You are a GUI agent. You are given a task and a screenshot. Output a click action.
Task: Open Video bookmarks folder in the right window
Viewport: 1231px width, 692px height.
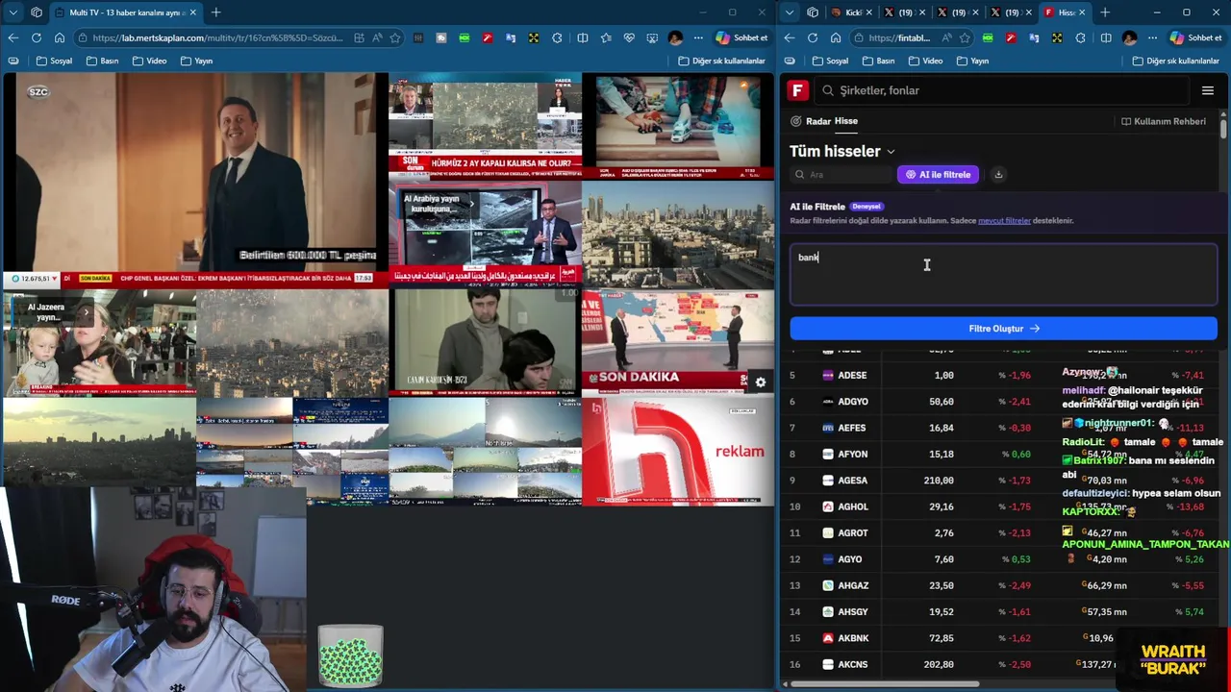click(x=925, y=61)
